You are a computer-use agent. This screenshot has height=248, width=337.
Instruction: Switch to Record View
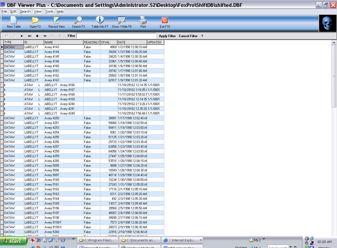pos(57,21)
